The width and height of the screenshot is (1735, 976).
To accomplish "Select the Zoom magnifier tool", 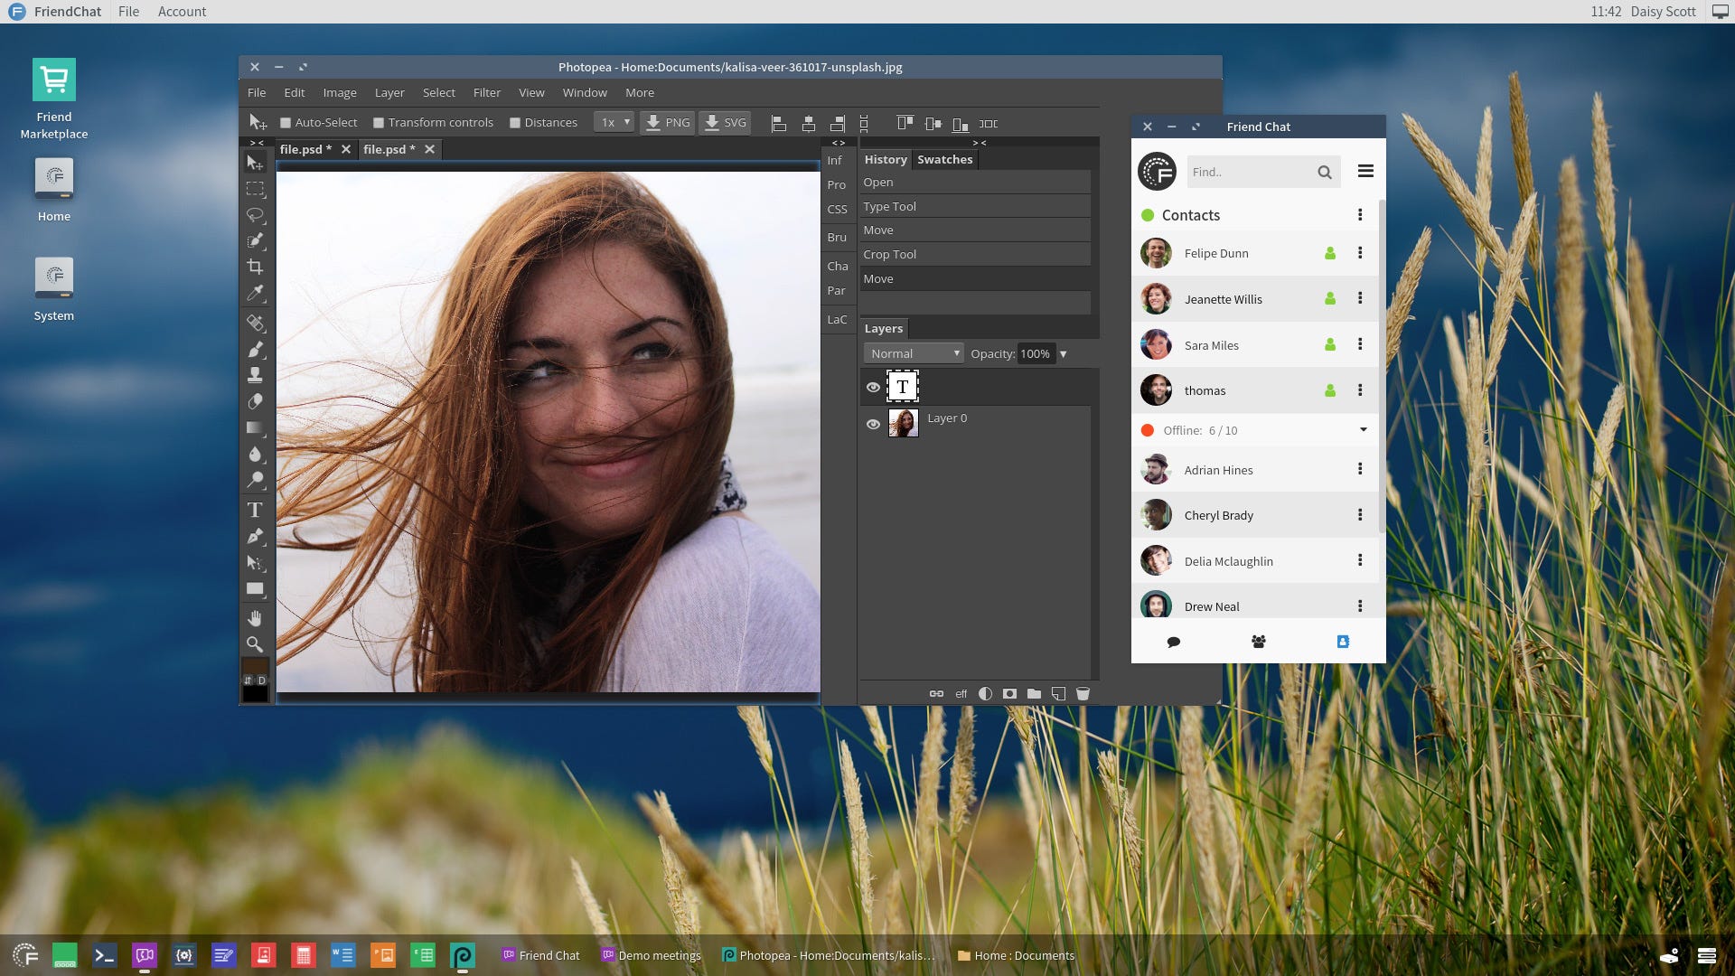I will 255,644.
